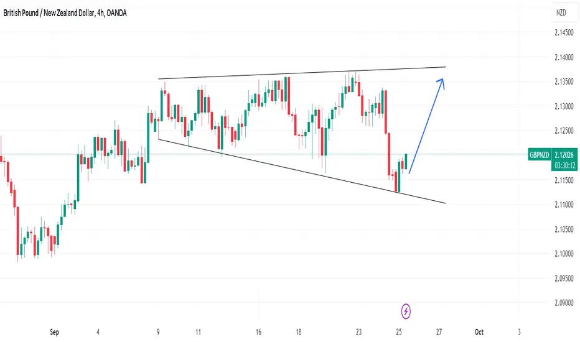Select the upper black trendline

pos(302,73)
